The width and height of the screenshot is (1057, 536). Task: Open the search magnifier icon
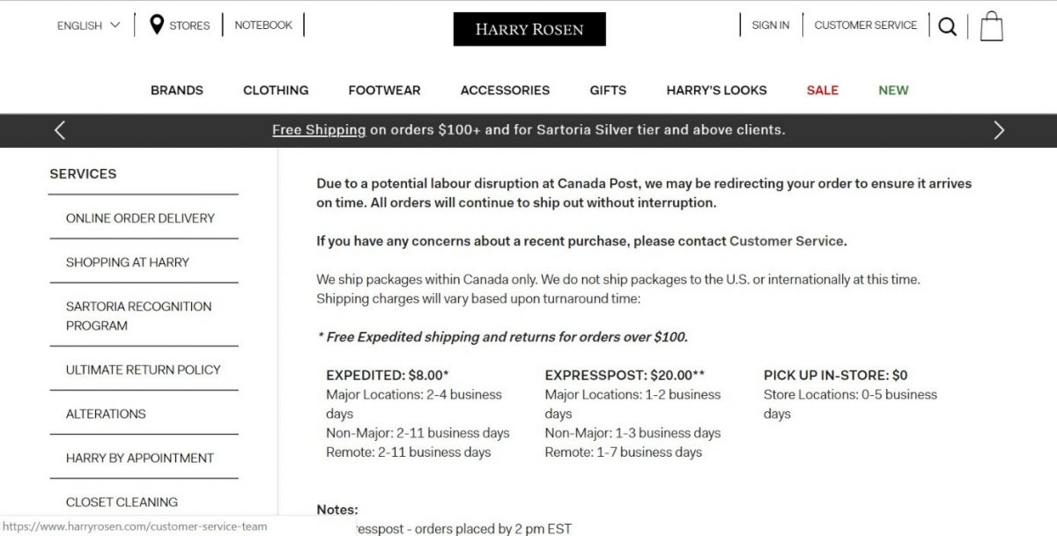click(947, 26)
